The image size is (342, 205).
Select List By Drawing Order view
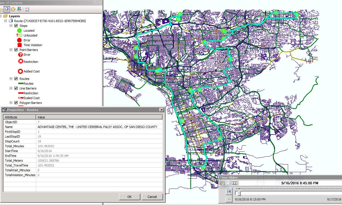tap(1, 9)
